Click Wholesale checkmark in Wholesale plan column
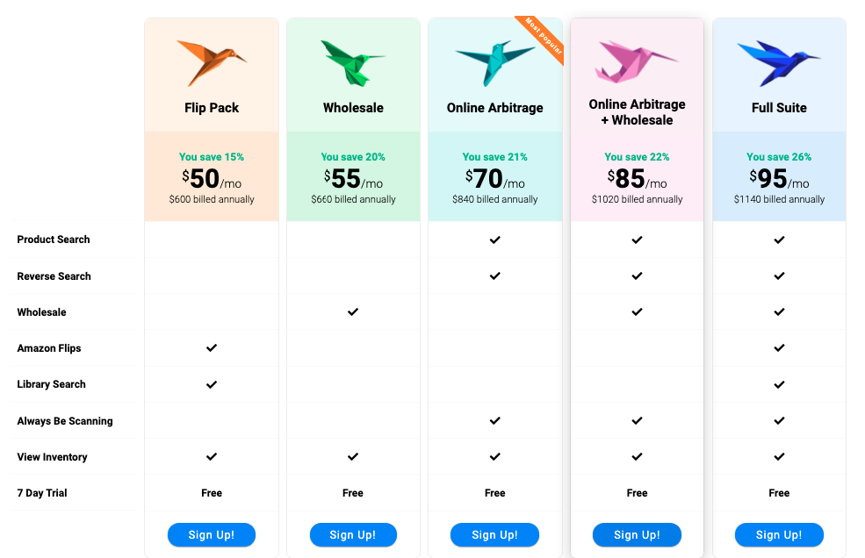This screenshot has width=865, height=558. pyautogui.click(x=353, y=312)
